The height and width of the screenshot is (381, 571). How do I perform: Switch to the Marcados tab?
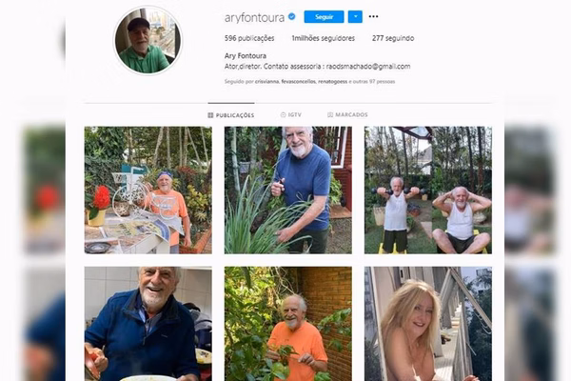347,115
